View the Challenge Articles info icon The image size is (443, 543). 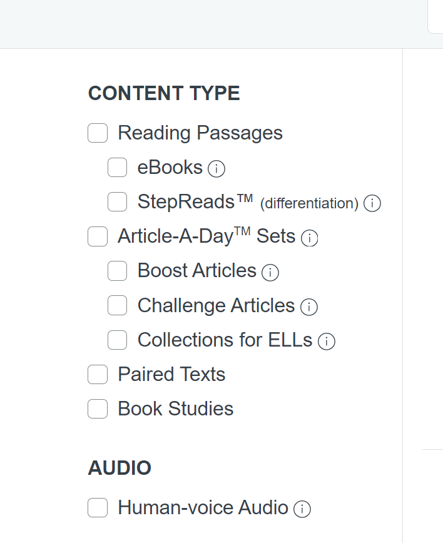[x=308, y=307]
